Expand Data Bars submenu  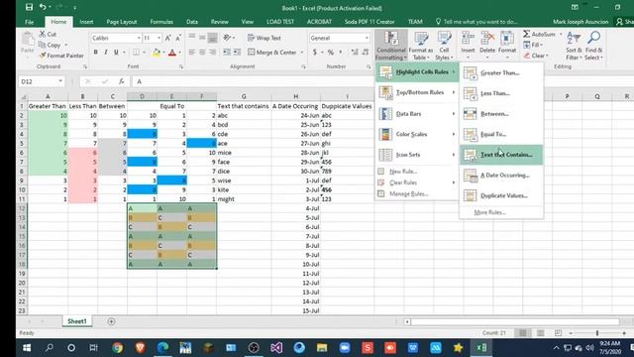[x=418, y=114]
